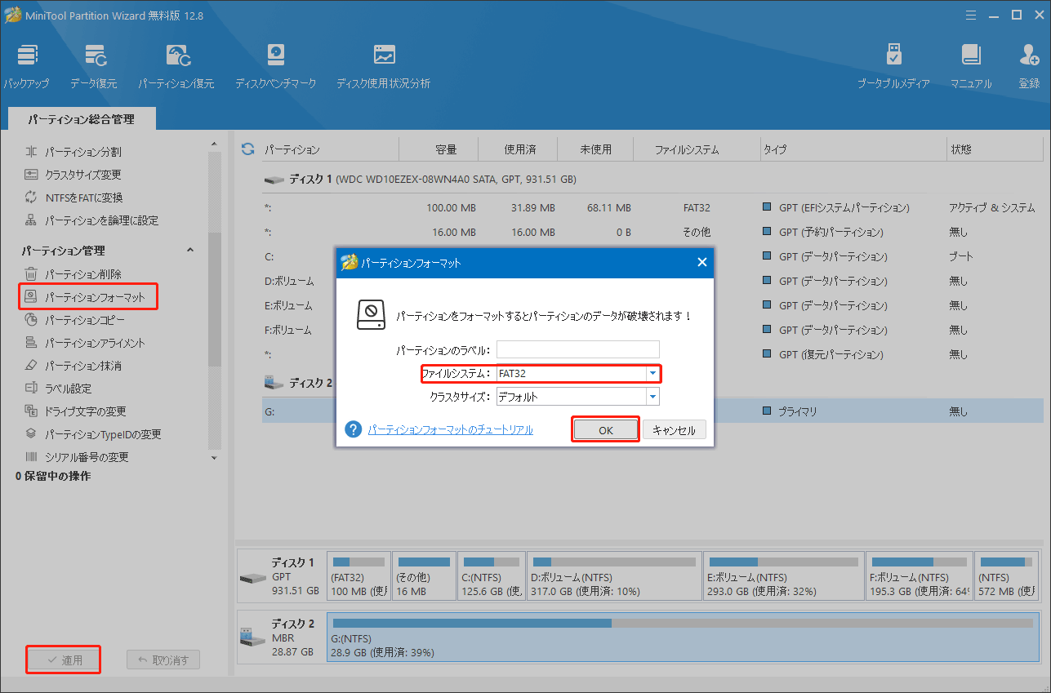Sort by タイプ column header
Image resolution: width=1051 pixels, height=693 pixels.
pyautogui.click(x=775, y=149)
